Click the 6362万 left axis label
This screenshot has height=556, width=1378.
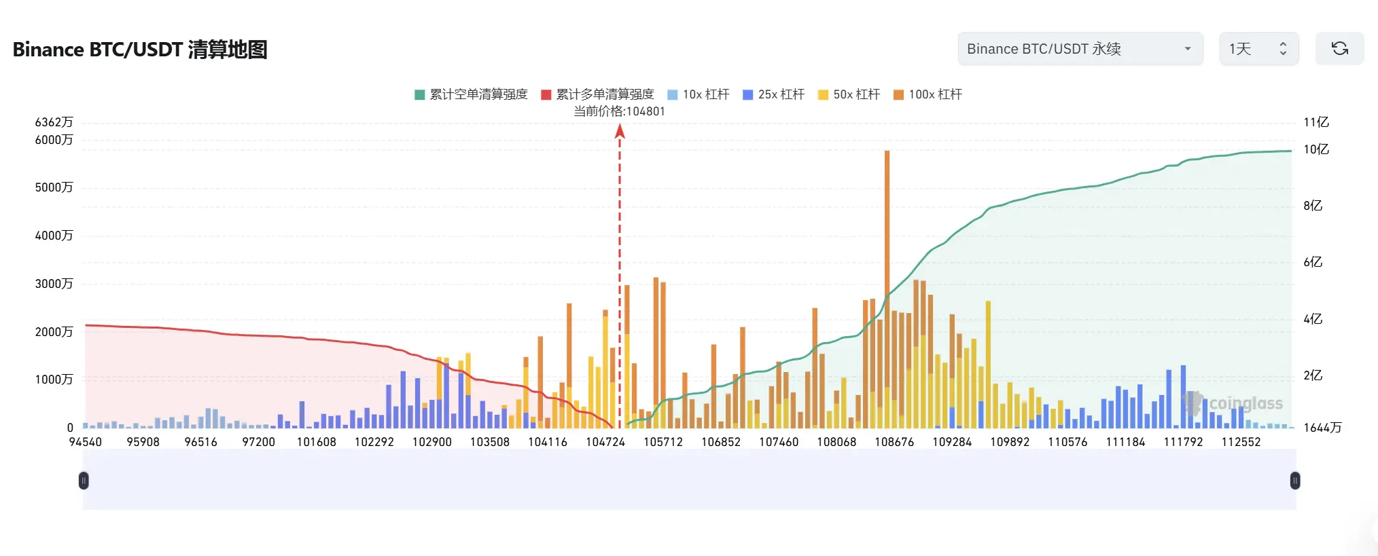coord(54,122)
